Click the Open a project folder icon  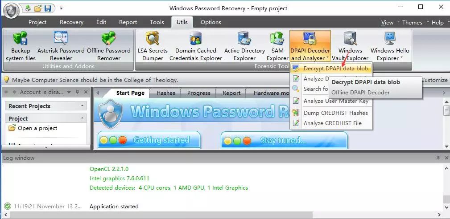(x=12, y=128)
